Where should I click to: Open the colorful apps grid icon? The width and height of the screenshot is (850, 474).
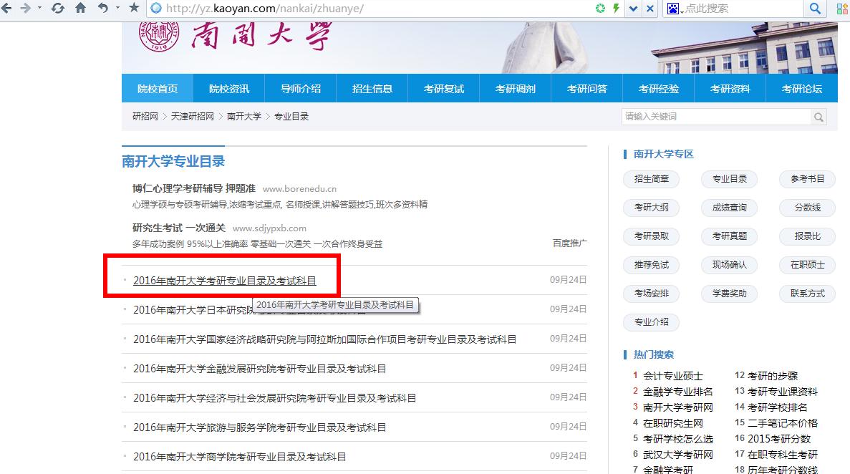click(840, 9)
